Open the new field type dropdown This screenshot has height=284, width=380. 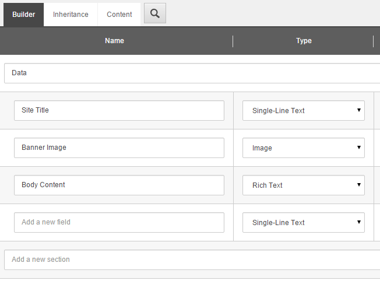click(304, 223)
